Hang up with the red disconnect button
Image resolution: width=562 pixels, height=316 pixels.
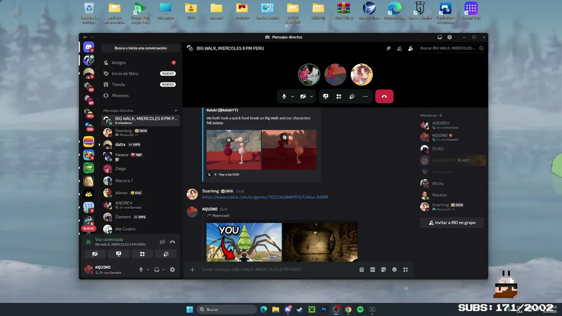(384, 97)
